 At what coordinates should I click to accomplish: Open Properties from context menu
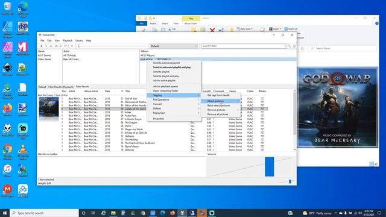point(174,119)
